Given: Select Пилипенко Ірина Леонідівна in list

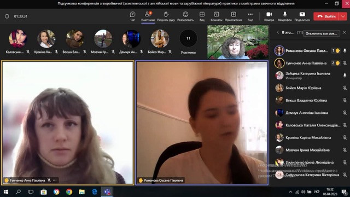Looking at the screenshot, I should [311, 163].
